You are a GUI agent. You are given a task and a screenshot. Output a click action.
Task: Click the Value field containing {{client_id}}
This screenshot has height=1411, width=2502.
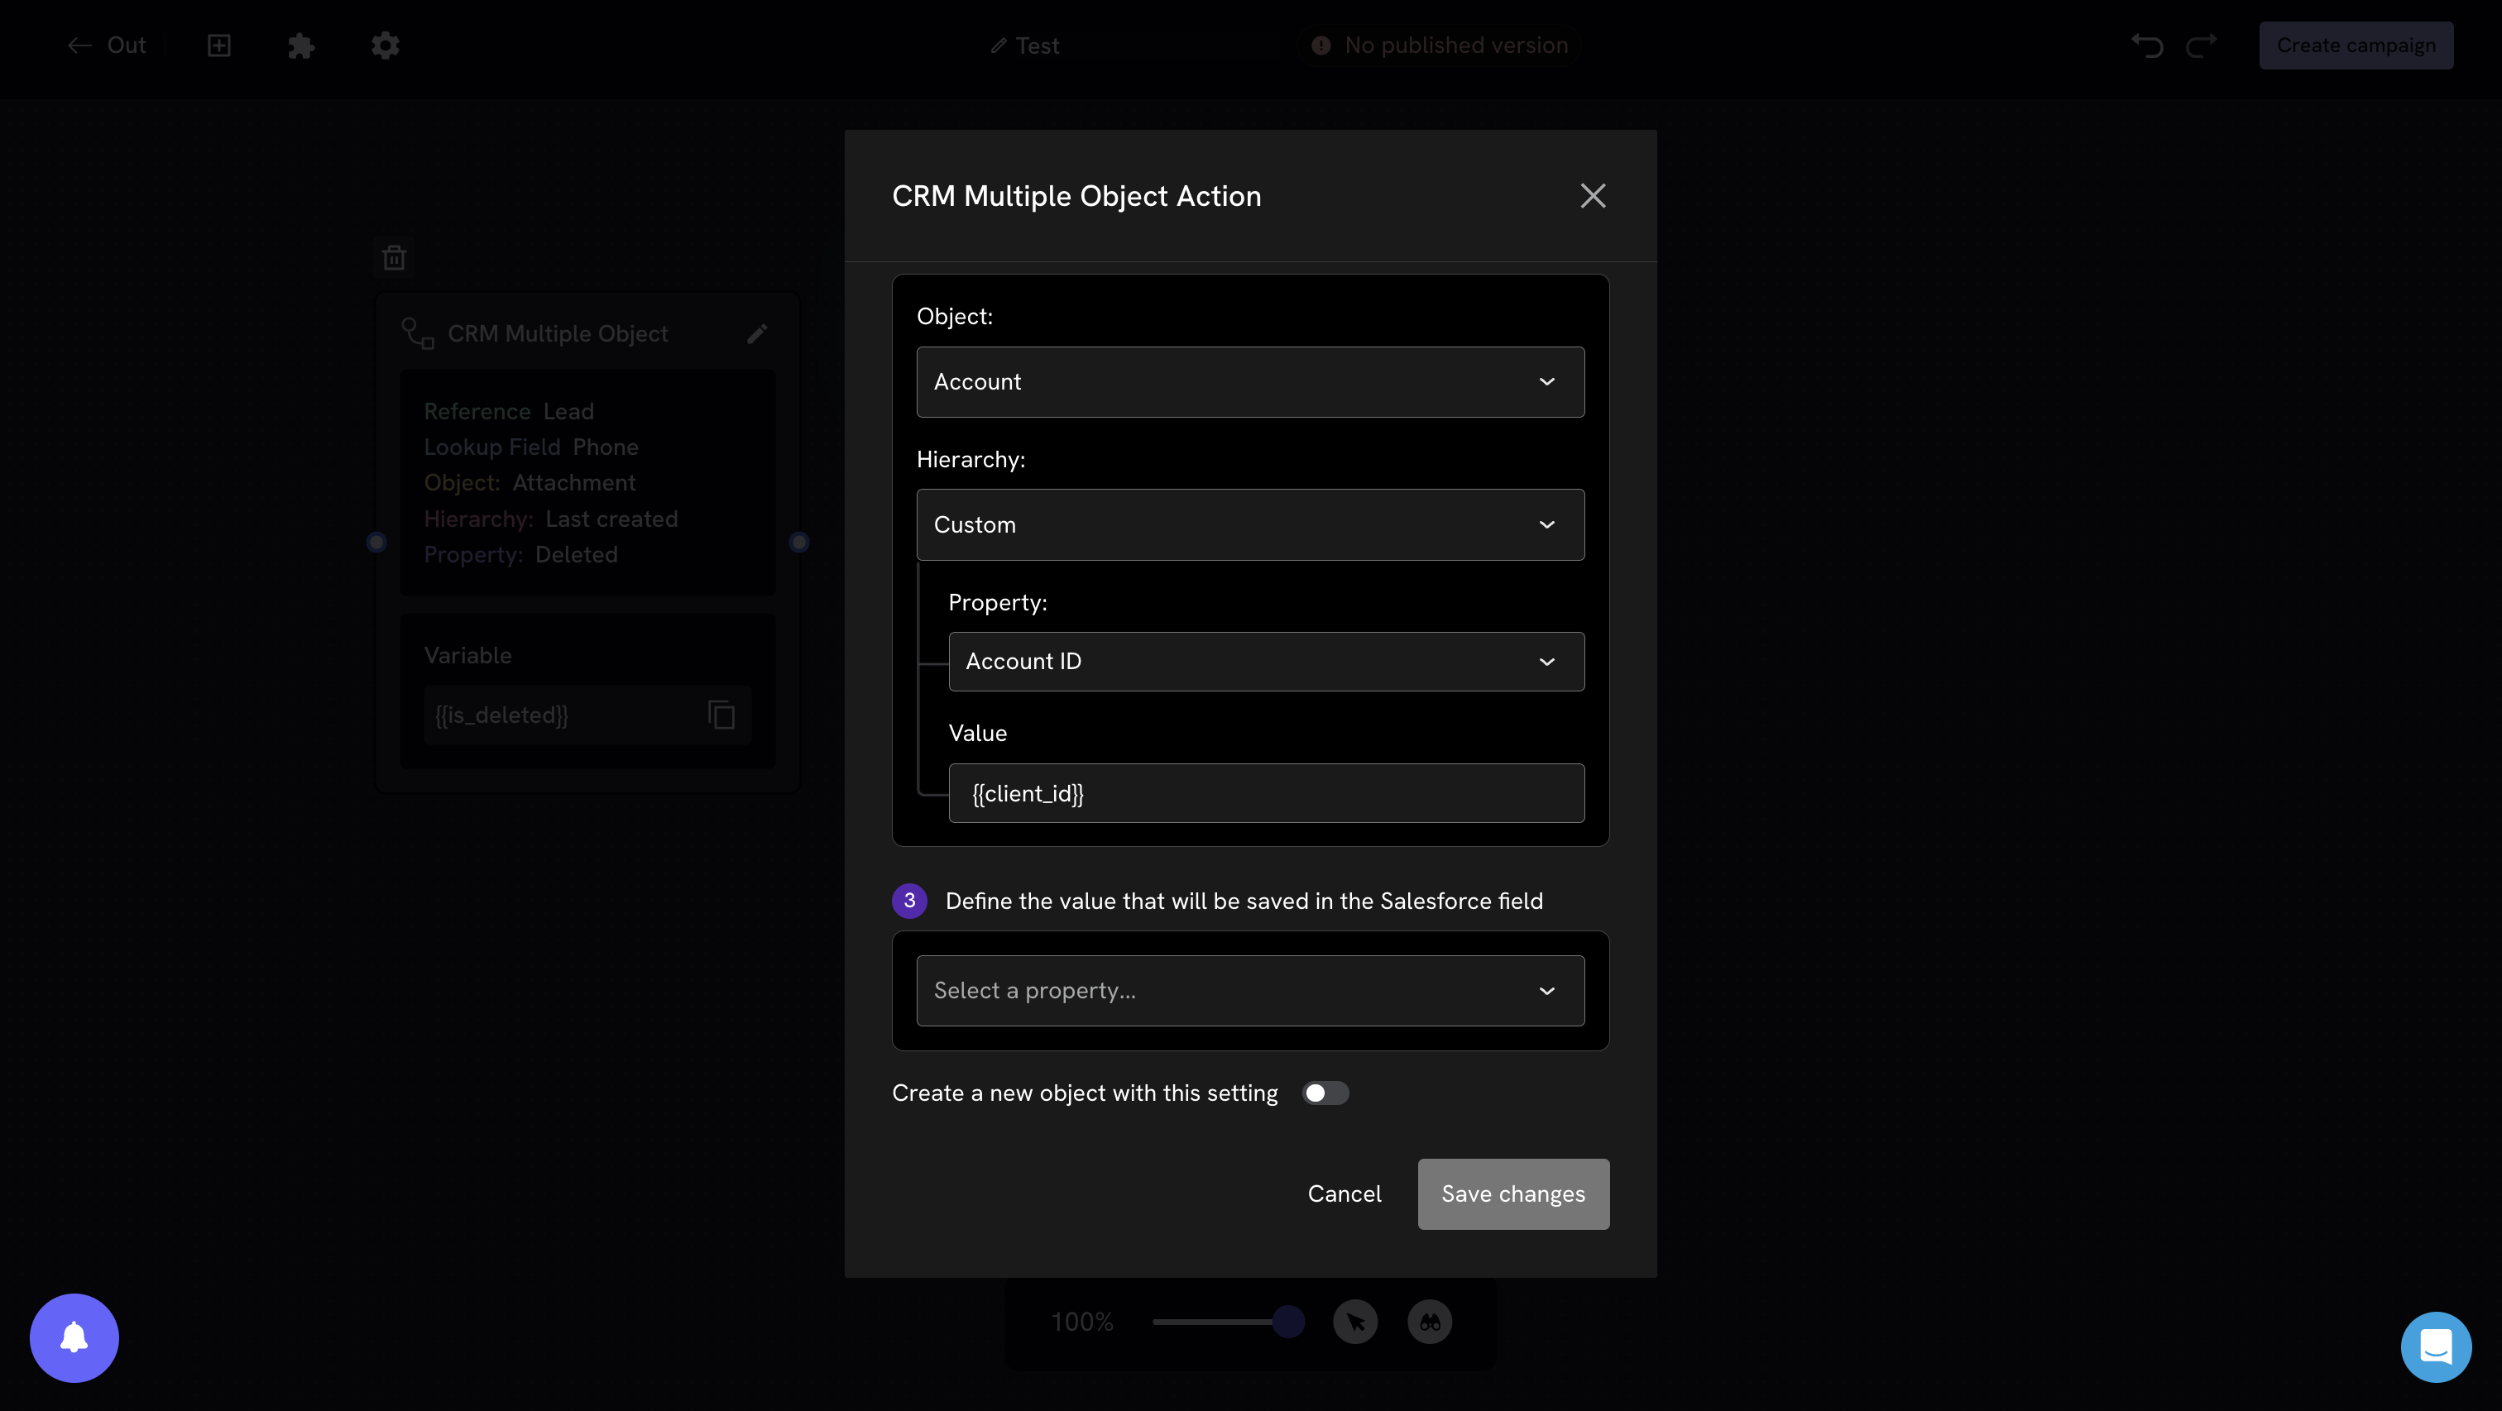[1266, 793]
